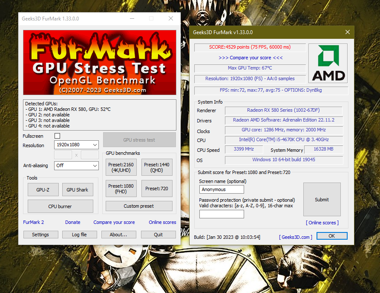380x293 pixels.
Task: Run Preset:2160 4K/UHD benchmark
Action: [121, 168]
